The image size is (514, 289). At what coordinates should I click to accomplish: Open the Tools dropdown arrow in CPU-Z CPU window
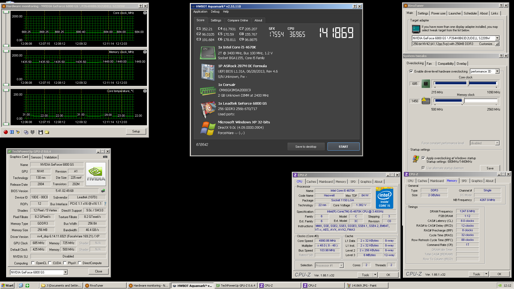[x=375, y=275]
